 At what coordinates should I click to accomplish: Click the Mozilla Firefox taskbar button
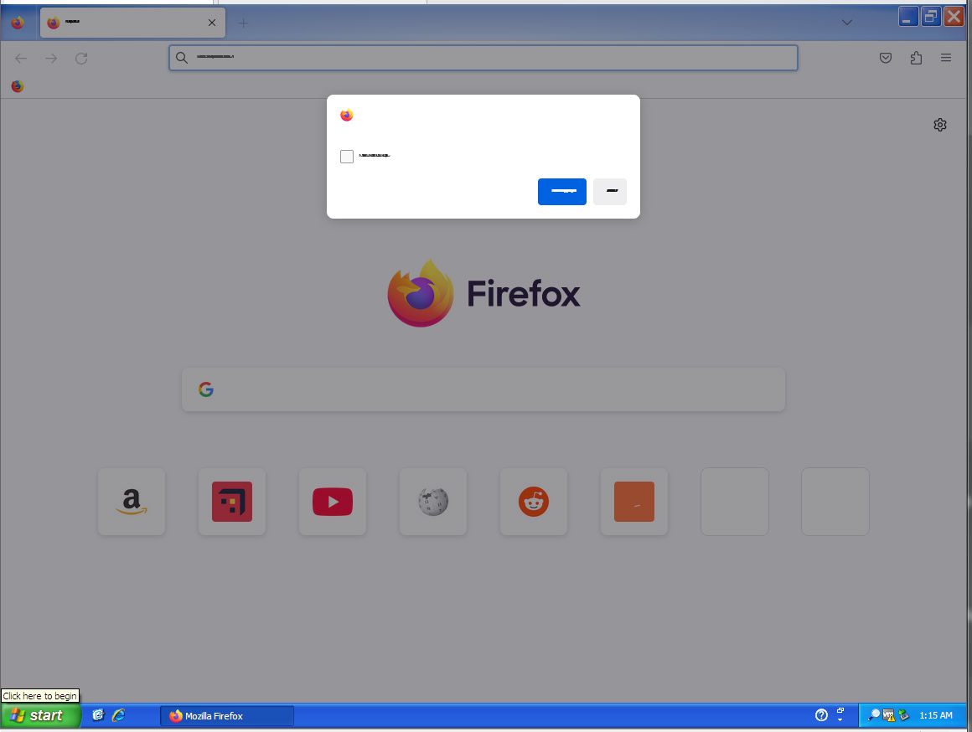227,716
